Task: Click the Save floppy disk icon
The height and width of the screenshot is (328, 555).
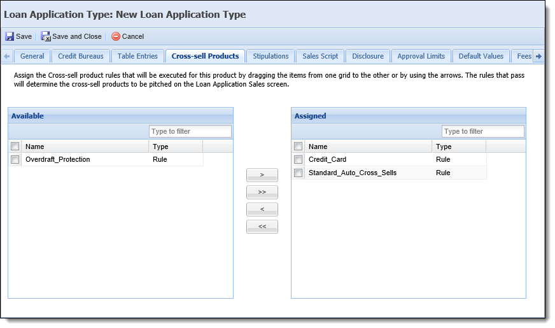Action: tap(10, 36)
